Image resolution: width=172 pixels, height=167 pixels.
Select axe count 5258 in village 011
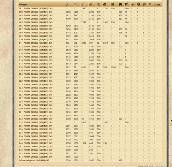pyautogui.click(x=84, y=43)
